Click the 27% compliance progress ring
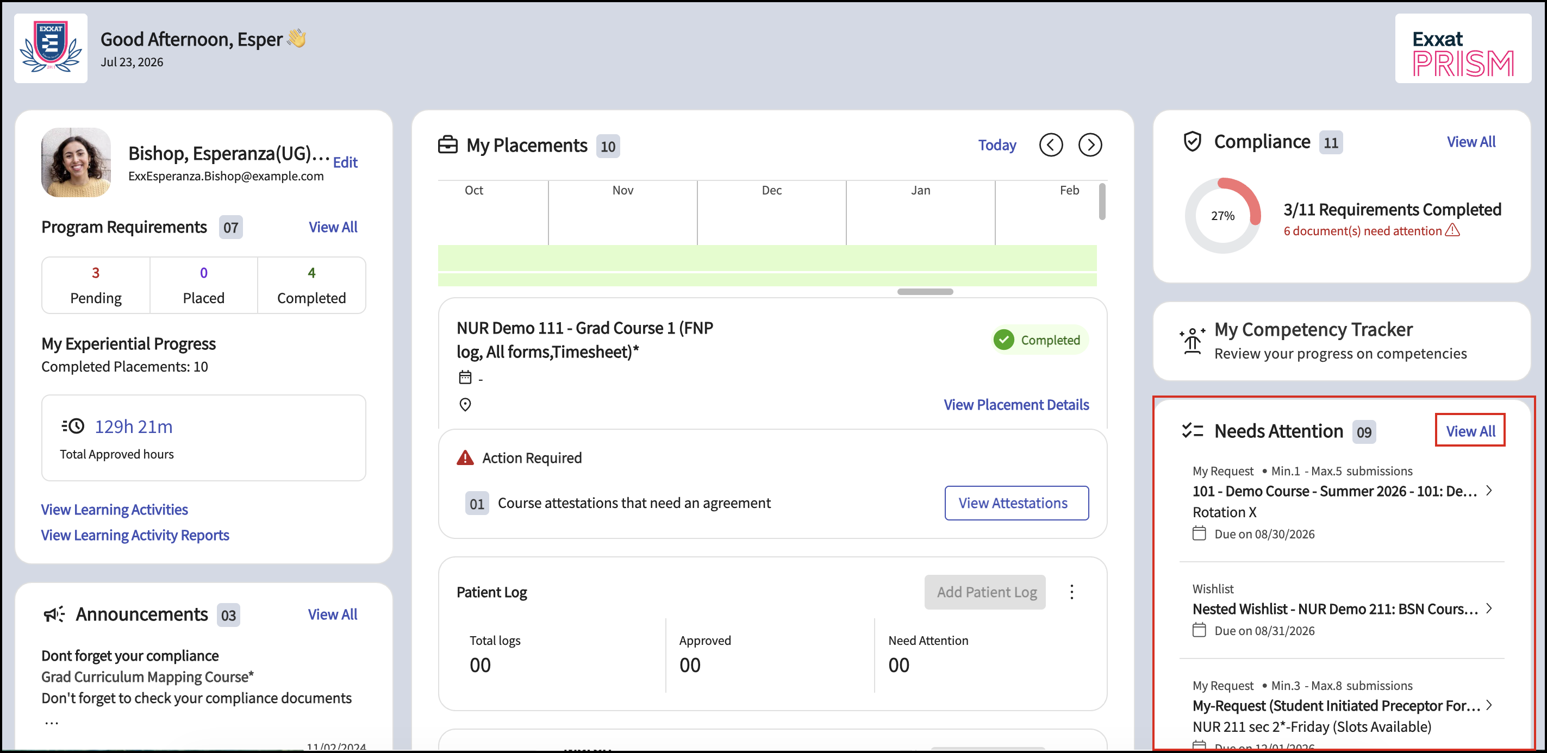Viewport: 1547px width, 753px height. click(1222, 215)
